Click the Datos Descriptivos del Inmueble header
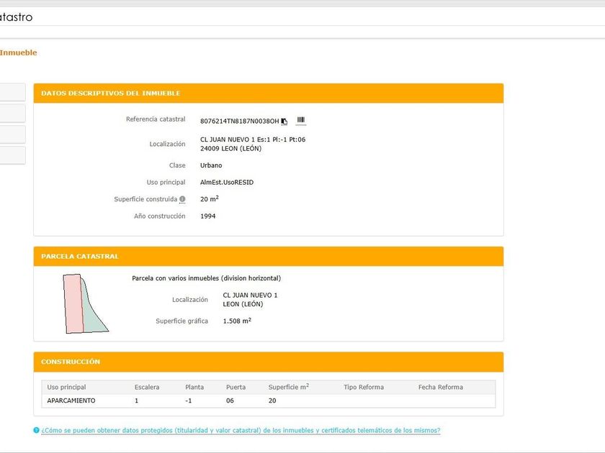The height and width of the screenshot is (453, 605). pyautogui.click(x=111, y=93)
